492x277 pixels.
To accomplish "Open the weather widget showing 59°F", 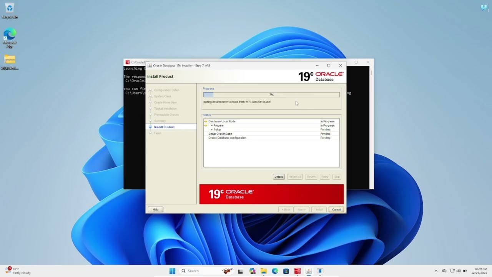I will [18, 271].
